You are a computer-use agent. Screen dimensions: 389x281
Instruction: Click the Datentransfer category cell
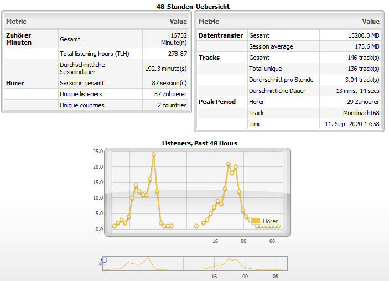point(222,35)
